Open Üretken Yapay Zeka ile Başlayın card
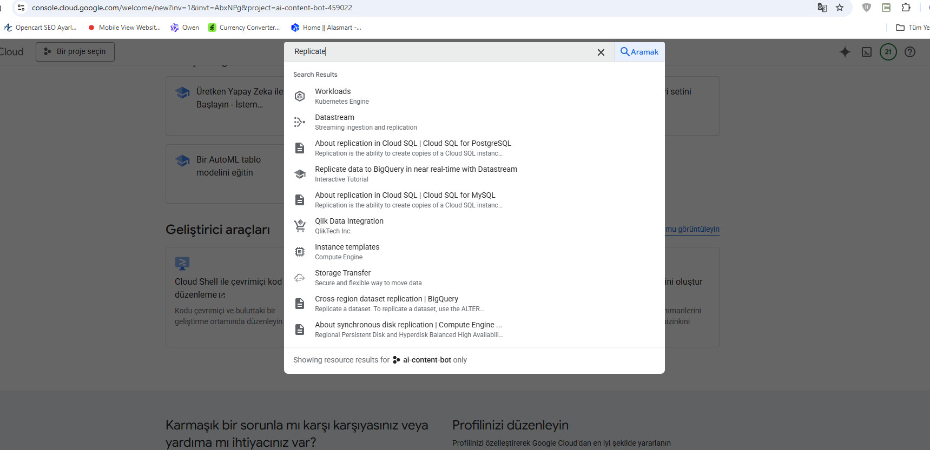Screen dimensions: 930x450 (x=225, y=106)
